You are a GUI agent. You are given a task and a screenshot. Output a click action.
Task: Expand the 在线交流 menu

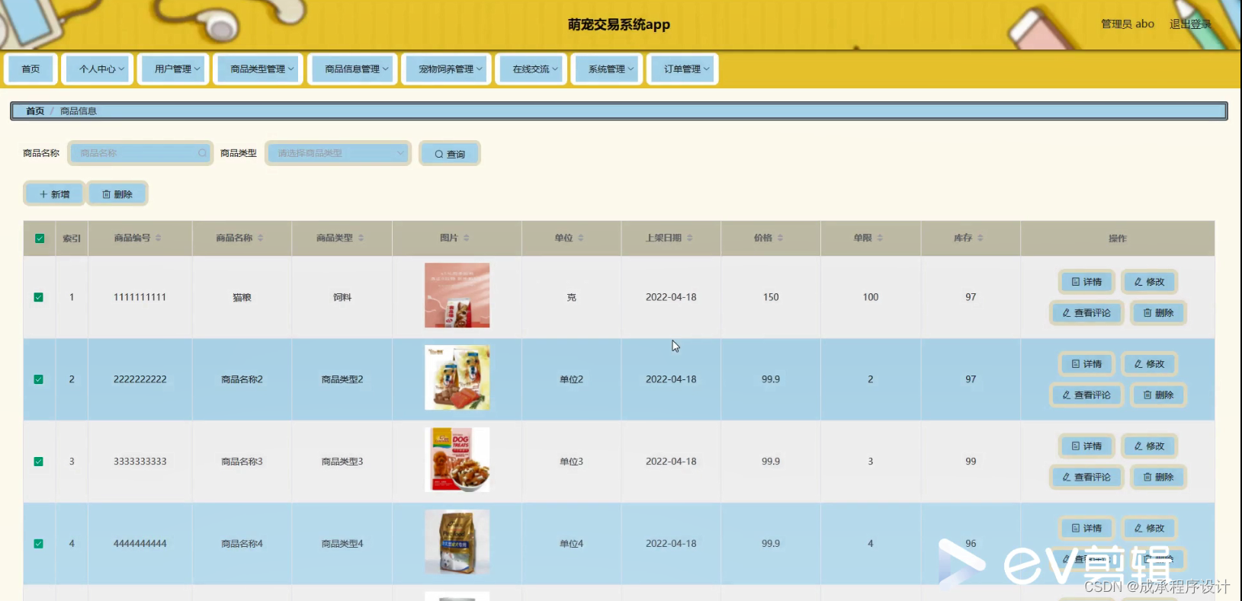(x=531, y=69)
